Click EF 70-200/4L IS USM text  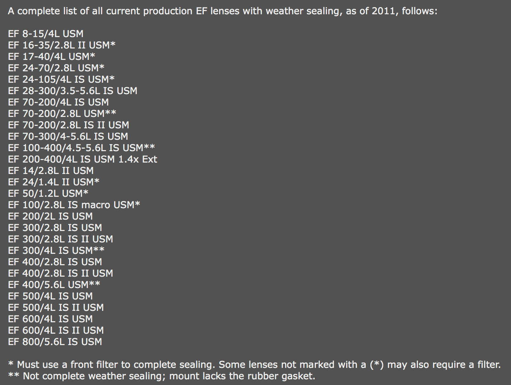click(x=58, y=102)
